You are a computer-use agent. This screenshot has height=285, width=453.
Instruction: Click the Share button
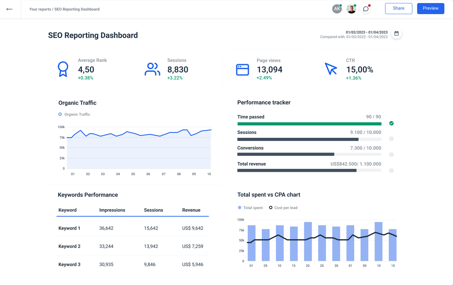[399, 8]
